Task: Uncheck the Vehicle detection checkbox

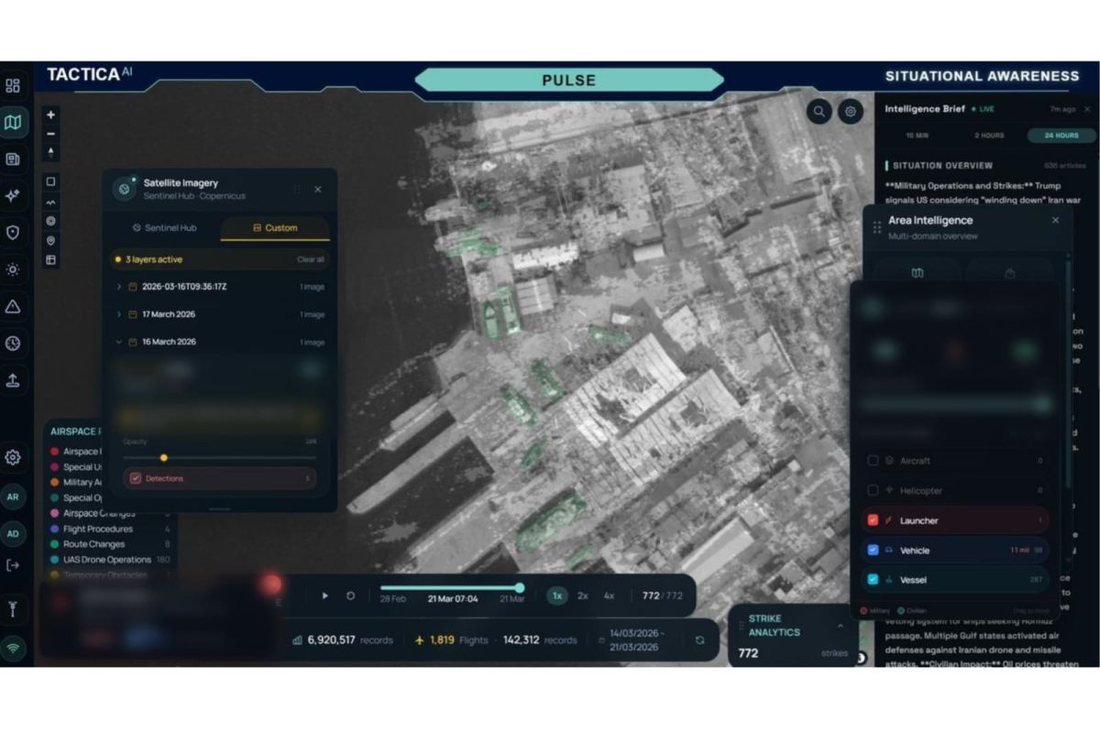Action: (x=873, y=551)
